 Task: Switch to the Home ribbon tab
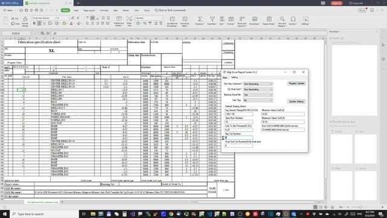pyautogui.click(x=65, y=10)
